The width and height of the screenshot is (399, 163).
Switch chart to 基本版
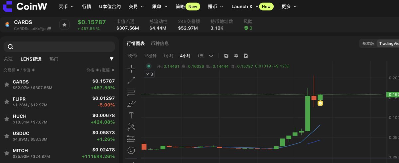pos(368,43)
